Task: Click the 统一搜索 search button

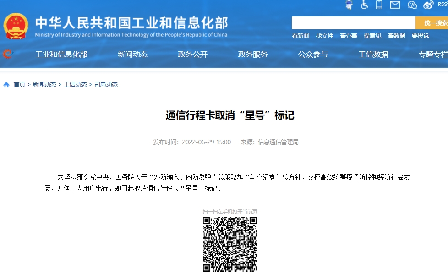Action: pos(432,23)
